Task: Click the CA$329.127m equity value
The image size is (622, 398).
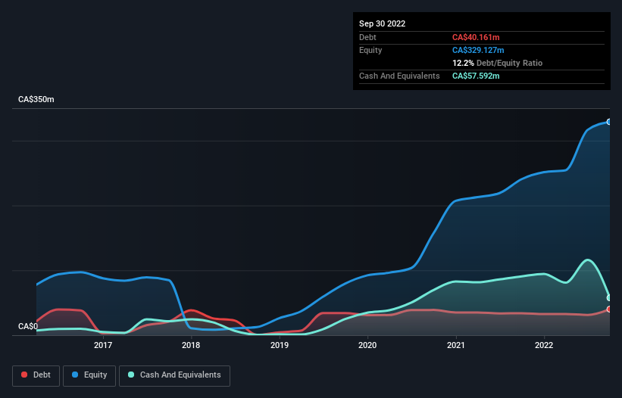Action: tap(478, 50)
